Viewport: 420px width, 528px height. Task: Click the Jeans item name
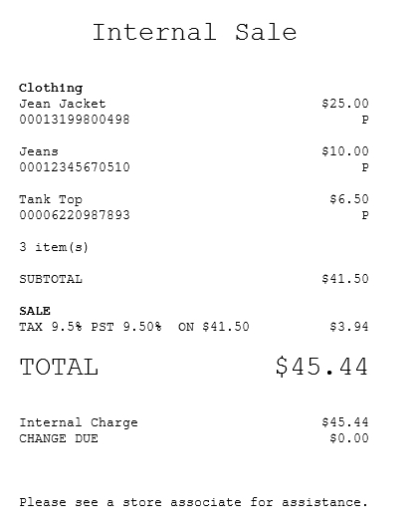39,151
